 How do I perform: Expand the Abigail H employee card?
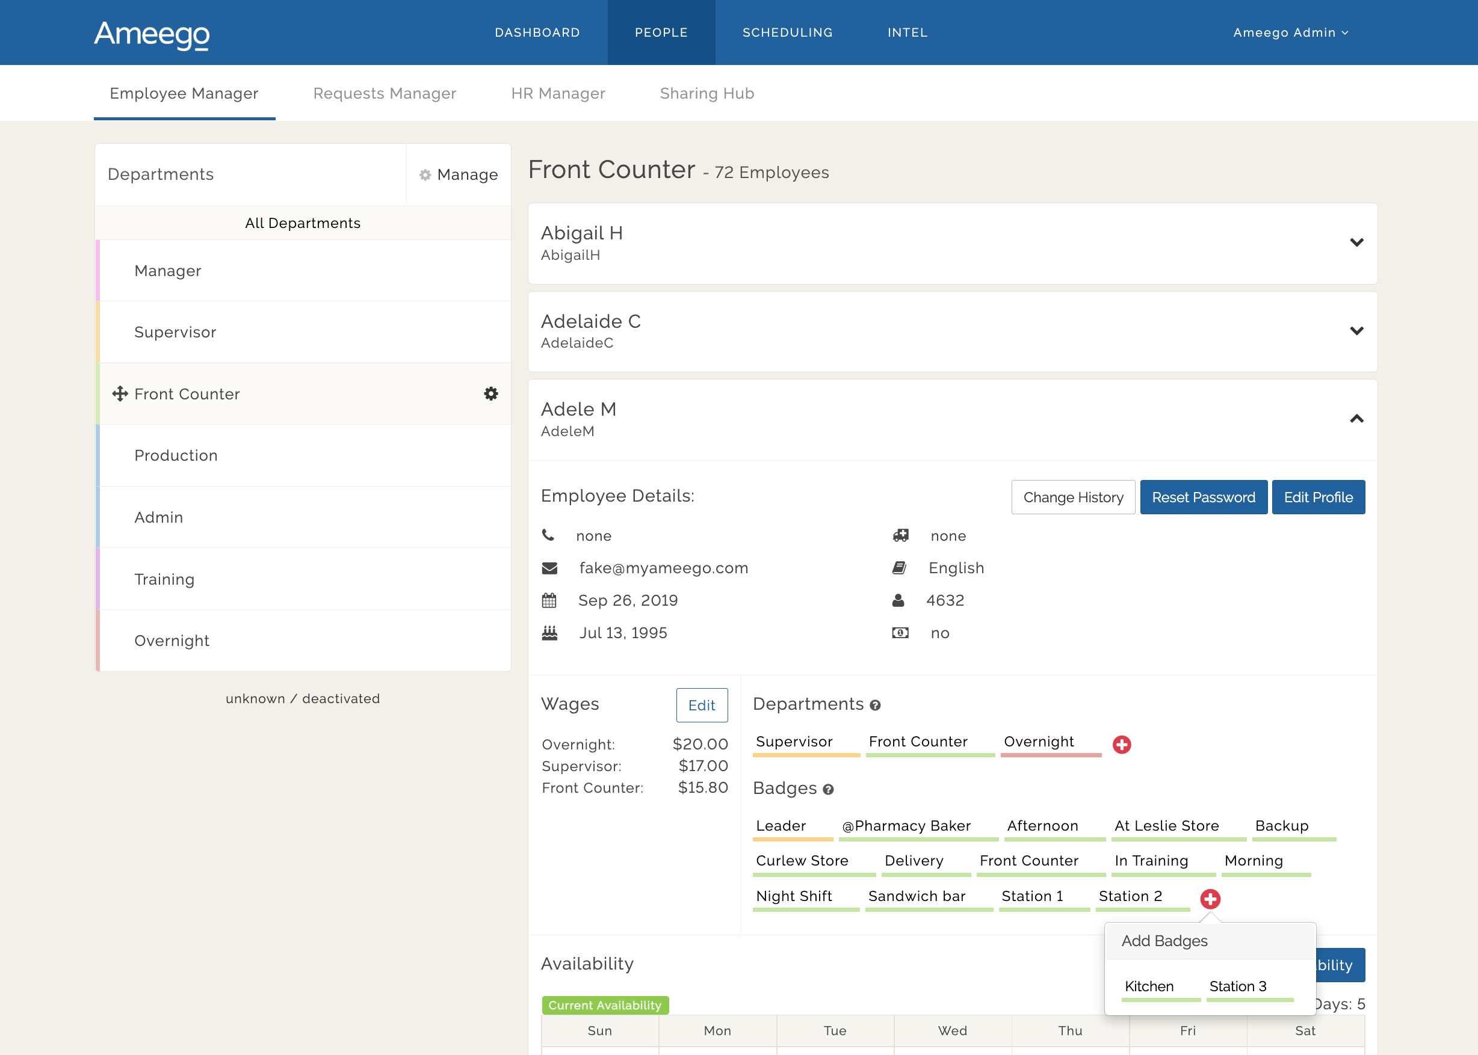pyautogui.click(x=1357, y=242)
